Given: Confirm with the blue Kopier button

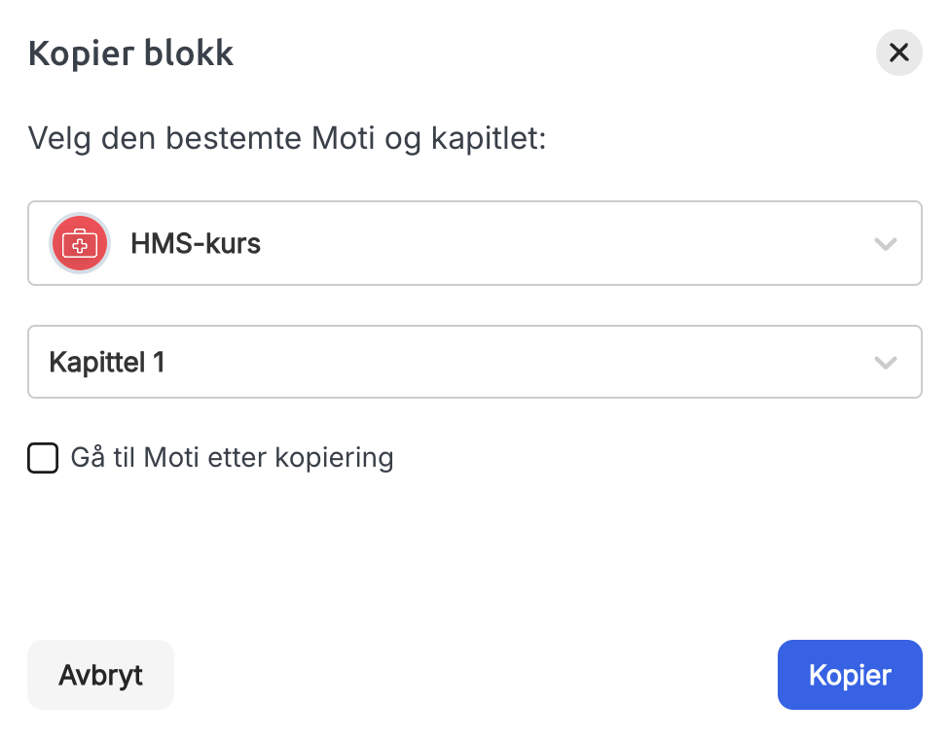Looking at the screenshot, I should click(850, 675).
